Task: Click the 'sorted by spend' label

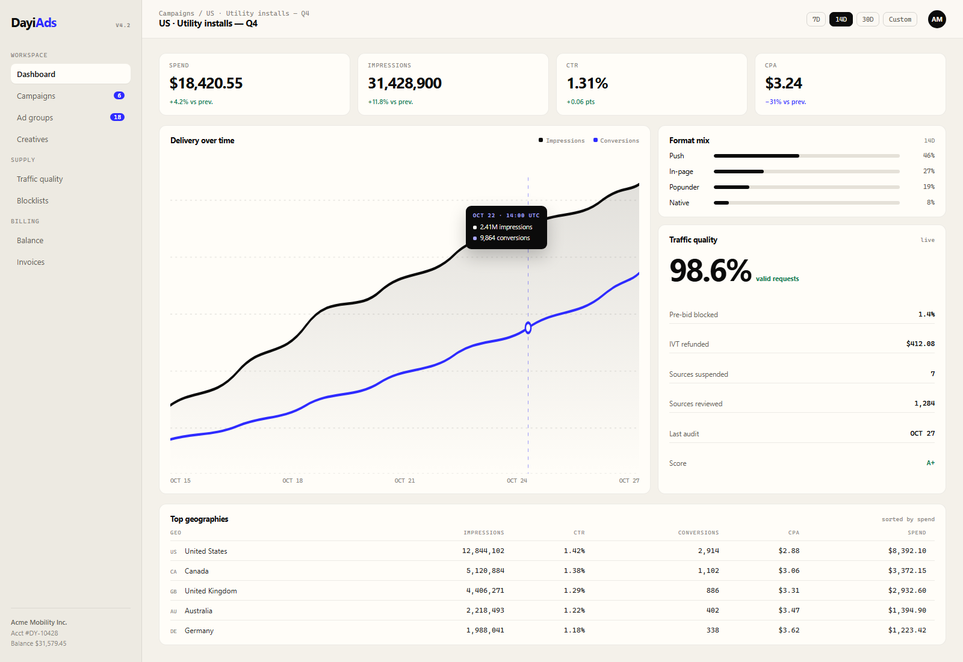Action: tap(908, 519)
